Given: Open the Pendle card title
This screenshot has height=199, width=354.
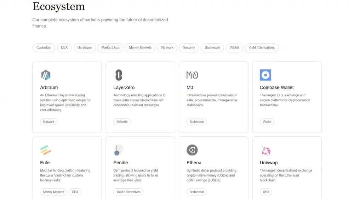Looking at the screenshot, I should (121, 163).
